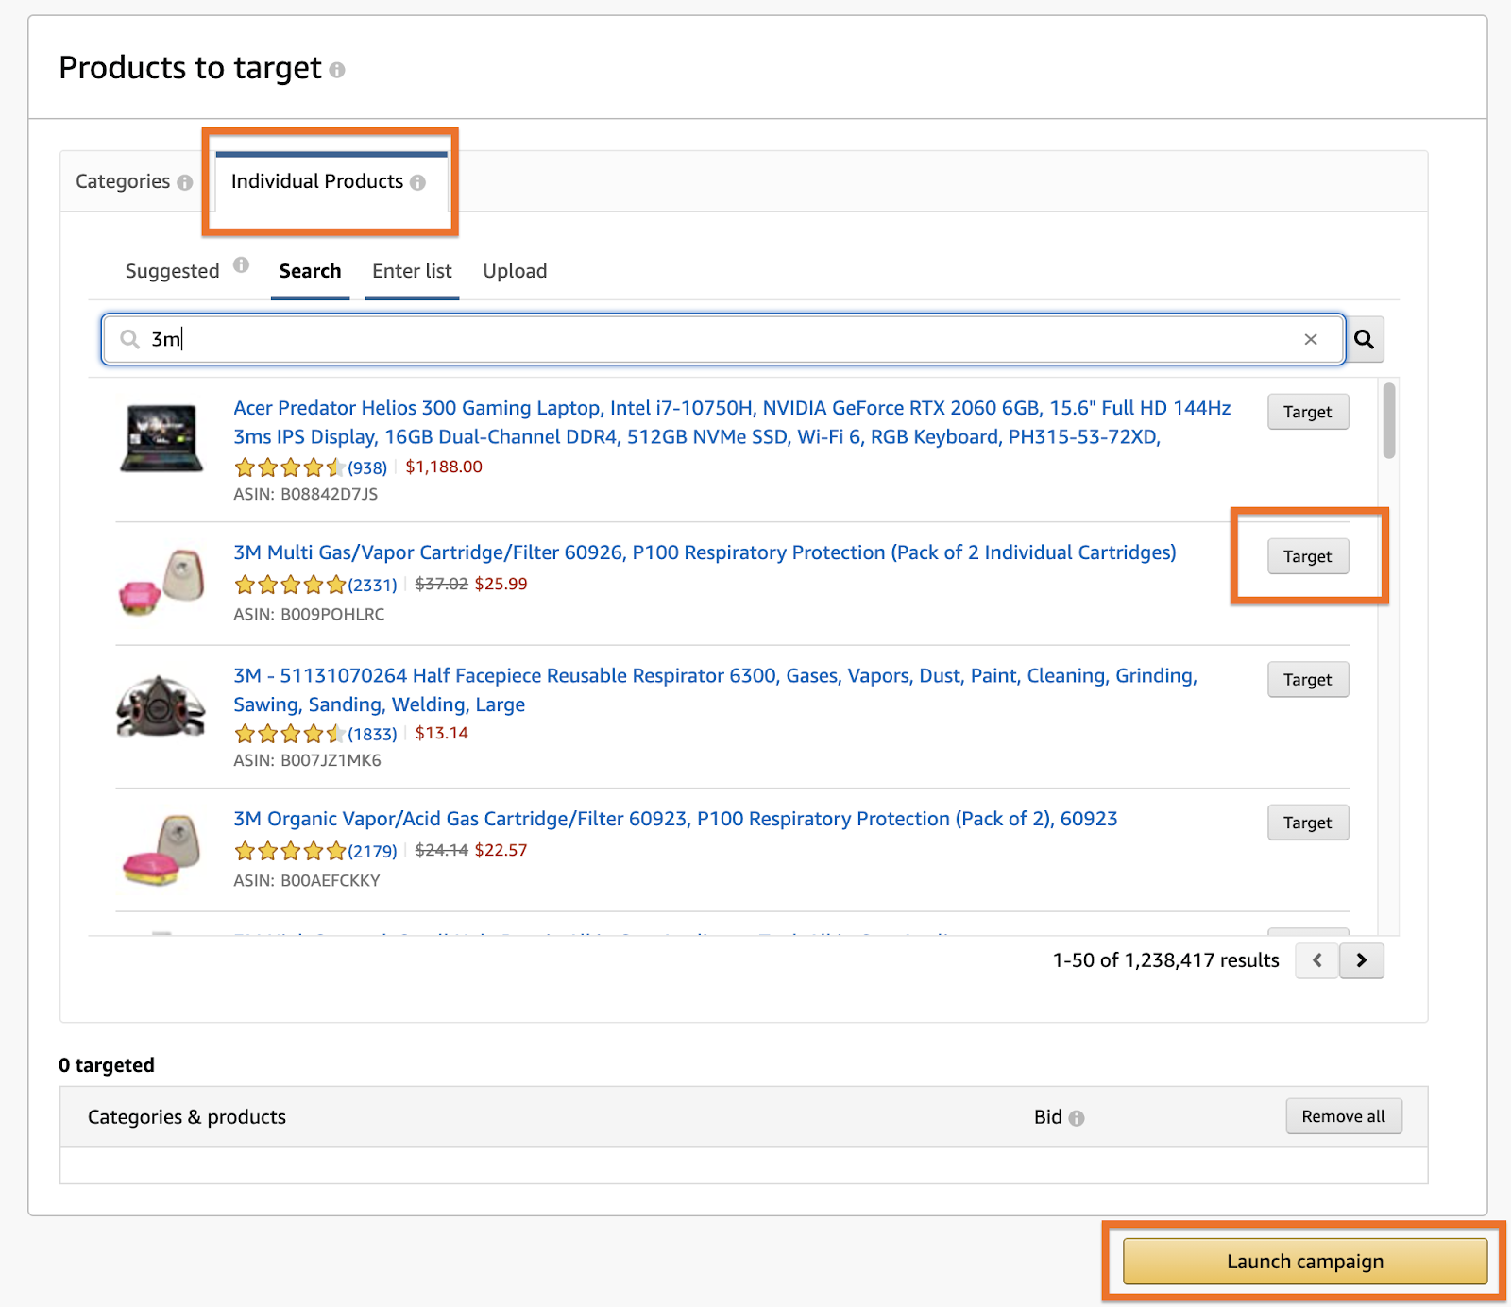Click the star rating of 3M Respirator 6300

click(x=289, y=734)
